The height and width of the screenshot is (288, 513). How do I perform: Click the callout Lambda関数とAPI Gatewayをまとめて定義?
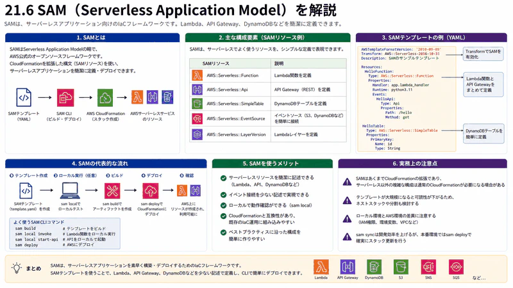point(484,84)
